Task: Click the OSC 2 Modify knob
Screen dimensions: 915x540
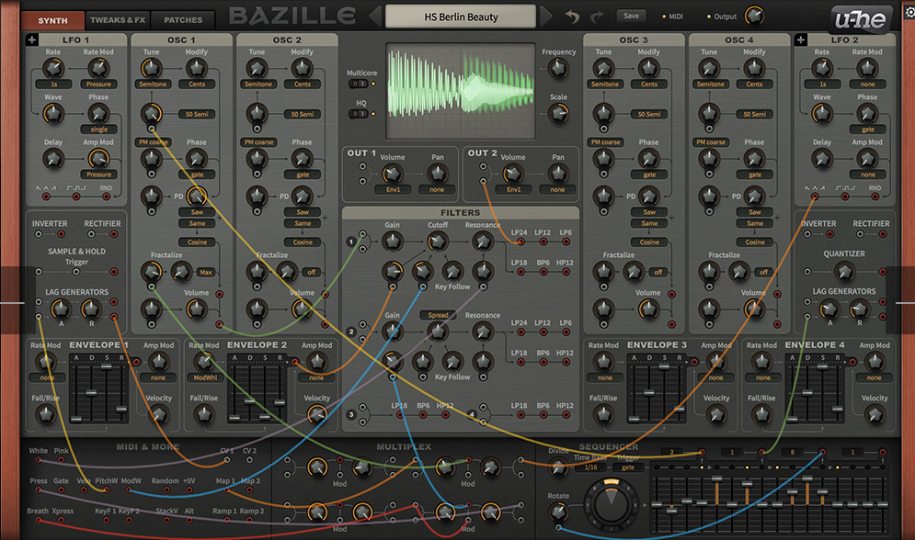Action: (302, 69)
